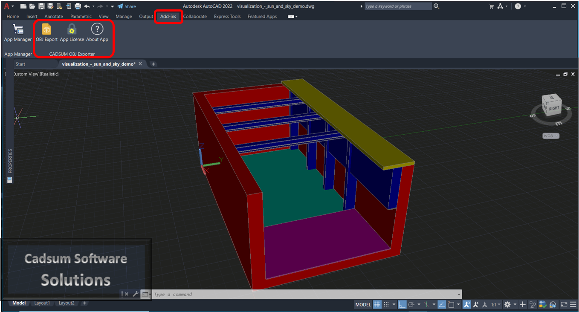The image size is (579, 312).
Task: Toggle object snap tracking
Action: tap(442, 304)
